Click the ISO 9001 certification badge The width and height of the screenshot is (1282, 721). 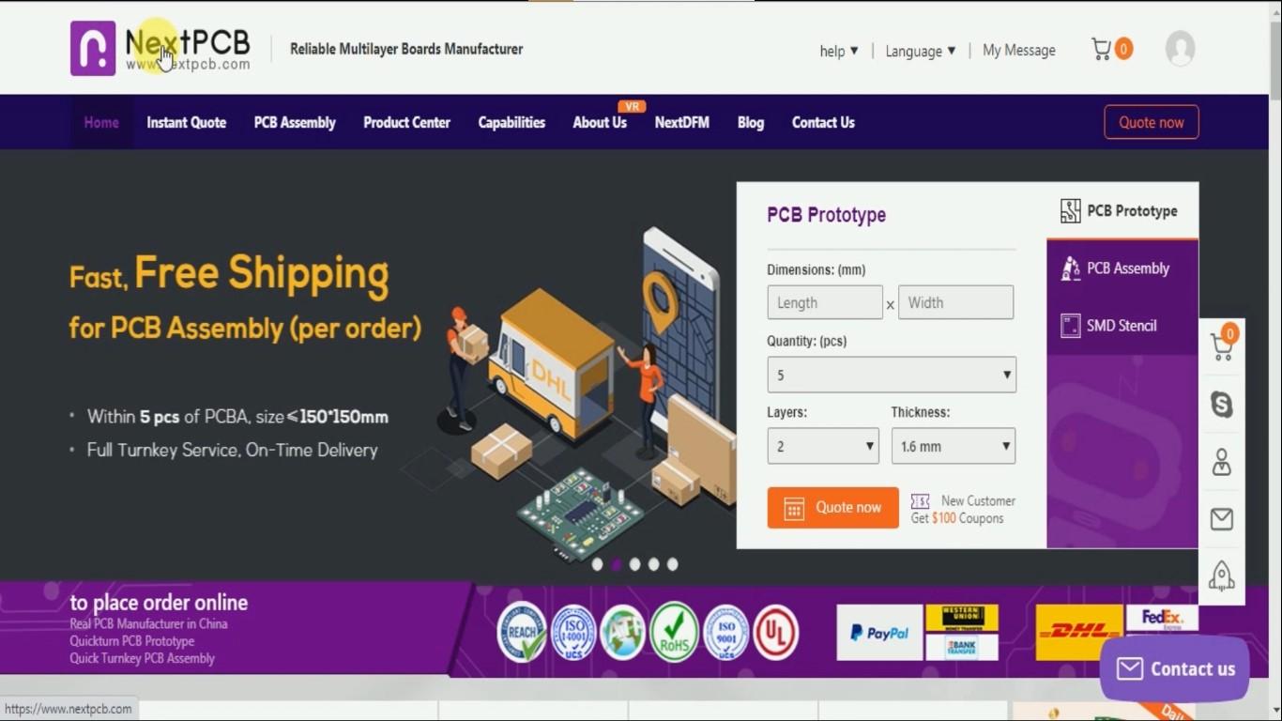pos(725,632)
